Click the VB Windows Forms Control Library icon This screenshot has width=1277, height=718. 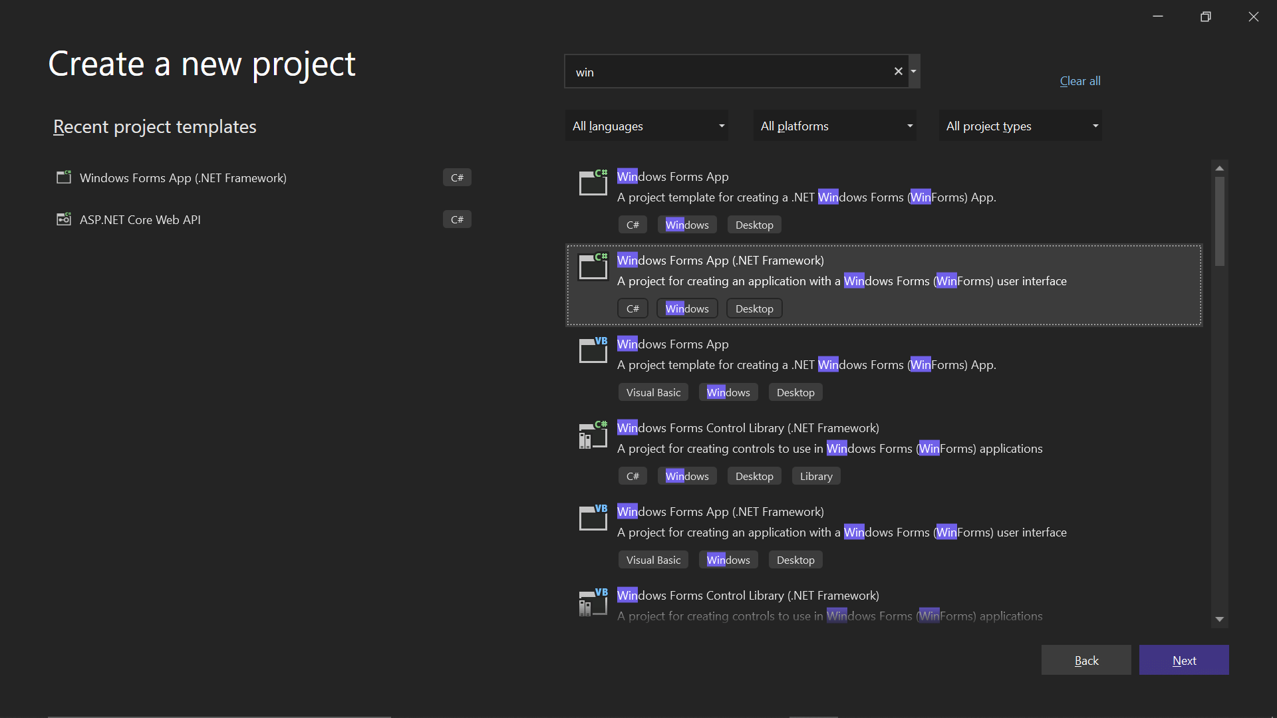[593, 602]
